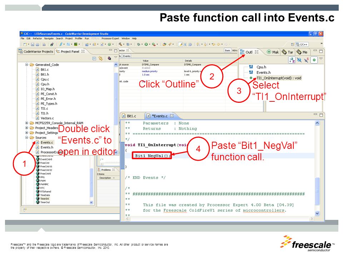Switch to CodeWarrior Projects tab
The width and height of the screenshot is (343, 257).
36,51
